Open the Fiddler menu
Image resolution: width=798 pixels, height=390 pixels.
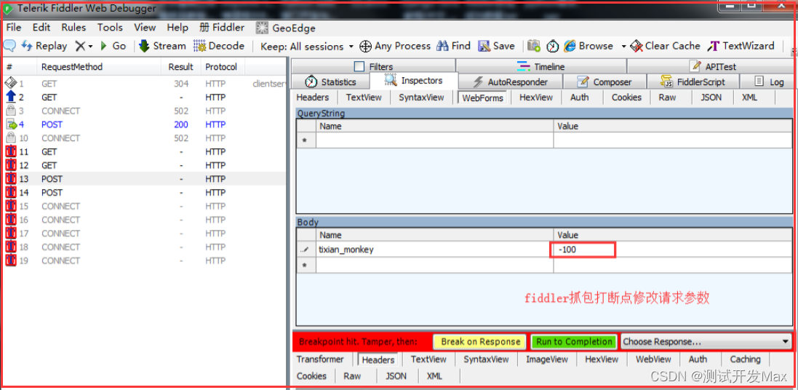coord(222,28)
